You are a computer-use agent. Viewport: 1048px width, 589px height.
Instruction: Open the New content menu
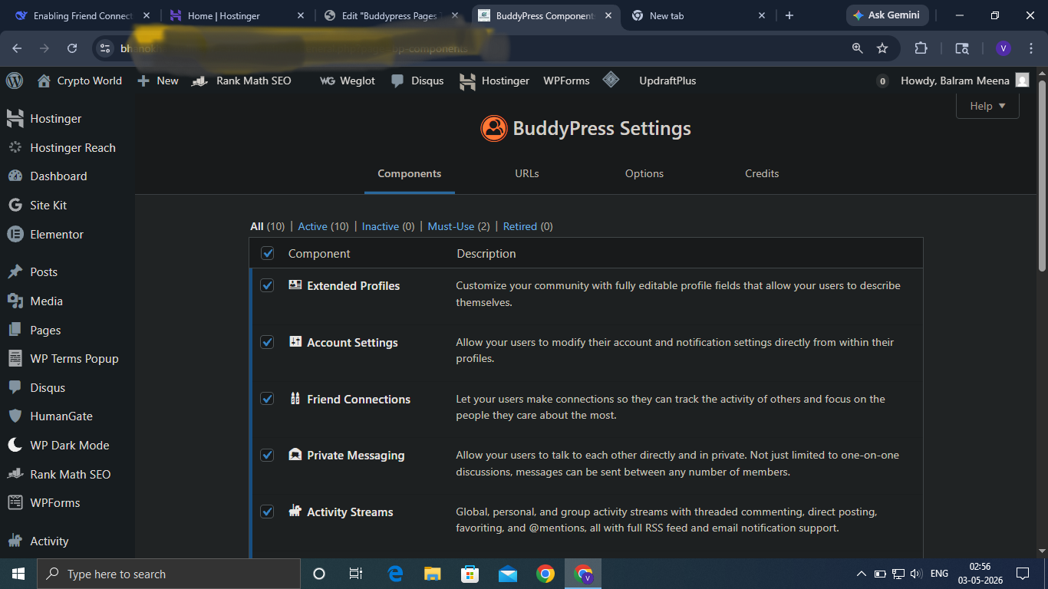pyautogui.click(x=158, y=81)
